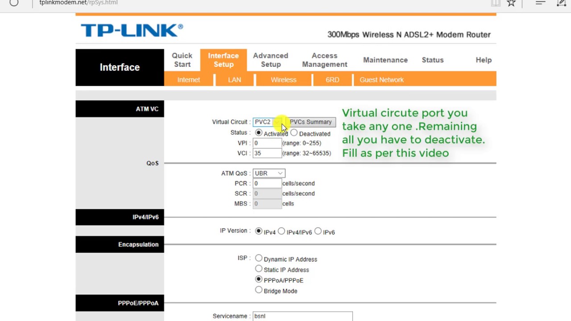
Task: Select the Deactivated status radio button
Action: tap(294, 133)
